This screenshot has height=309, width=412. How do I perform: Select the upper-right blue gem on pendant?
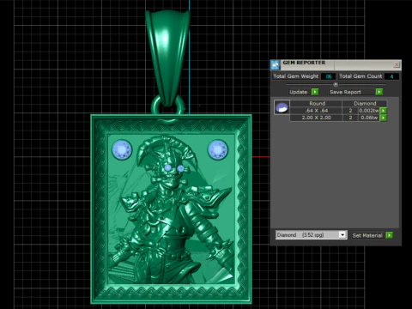[x=218, y=149]
